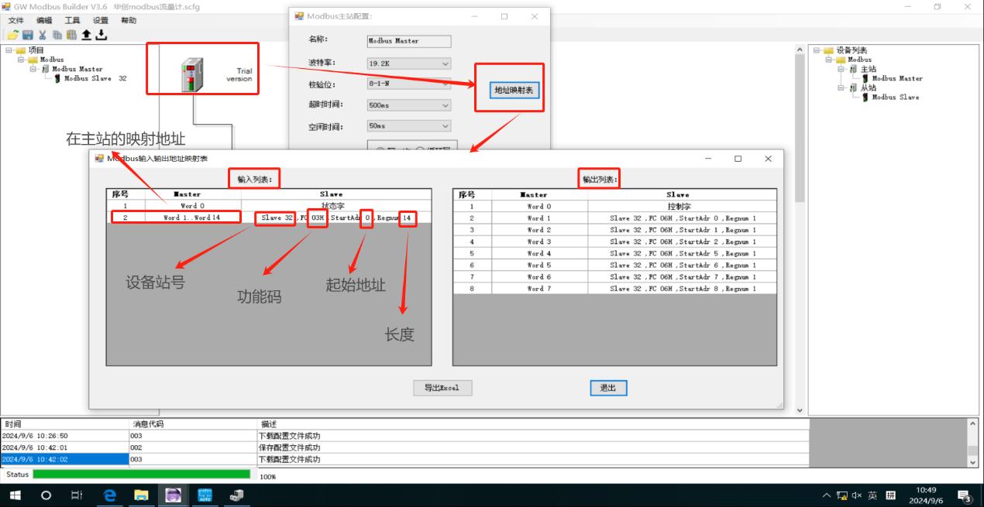Click the taskbar clock 10:49
Image resolution: width=984 pixels, height=507 pixels.
click(x=925, y=491)
